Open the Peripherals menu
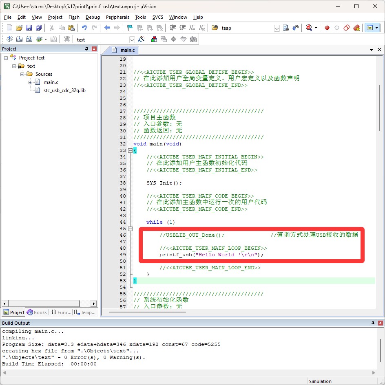Screen dimensions: 385x385 (117, 17)
